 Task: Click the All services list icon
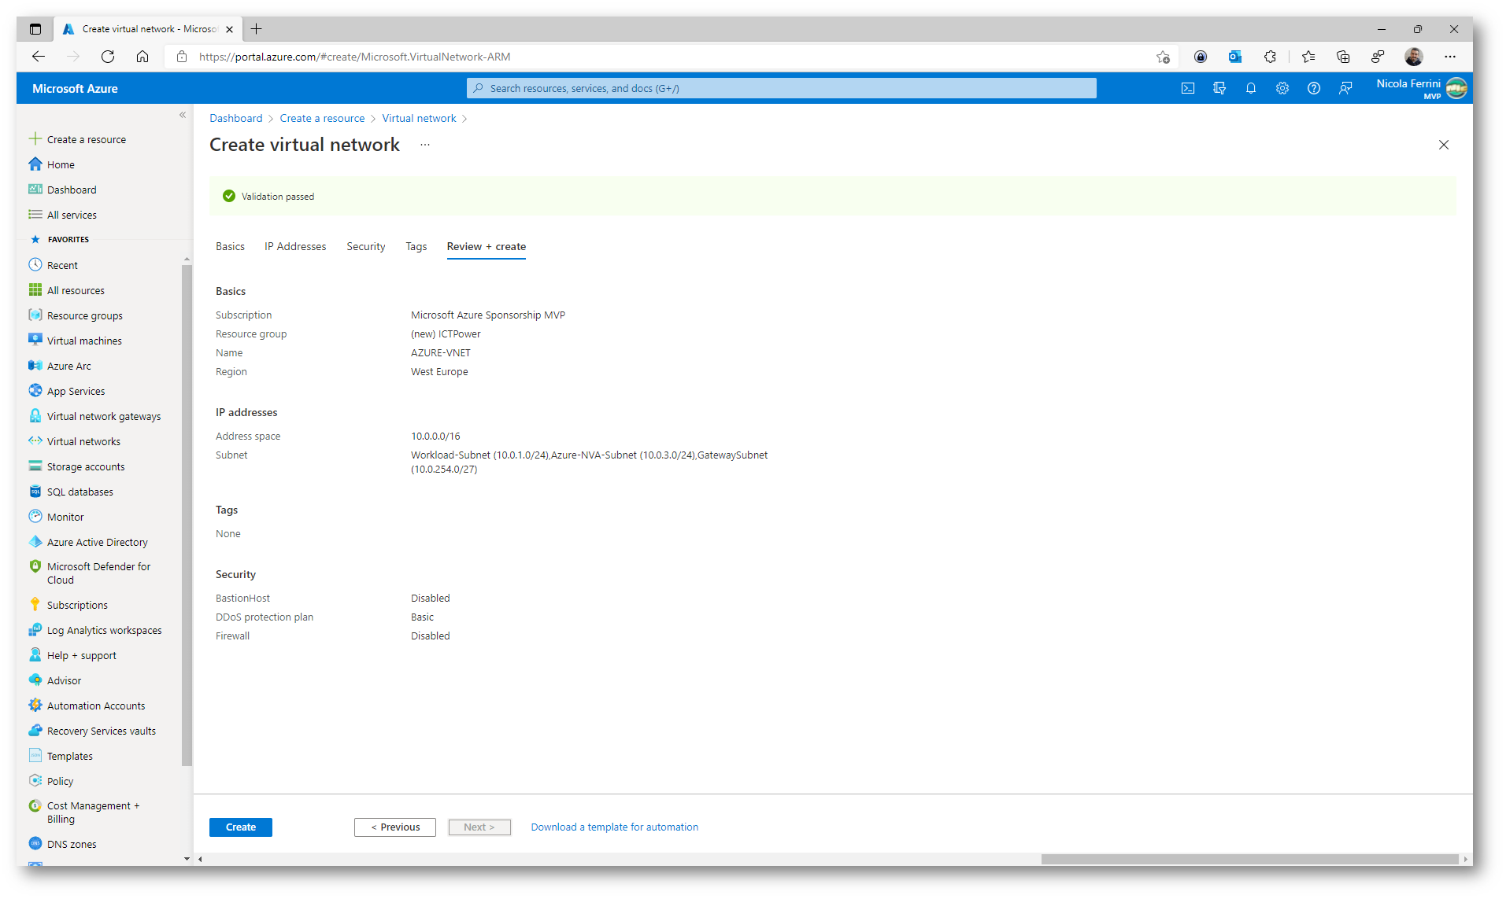point(35,215)
